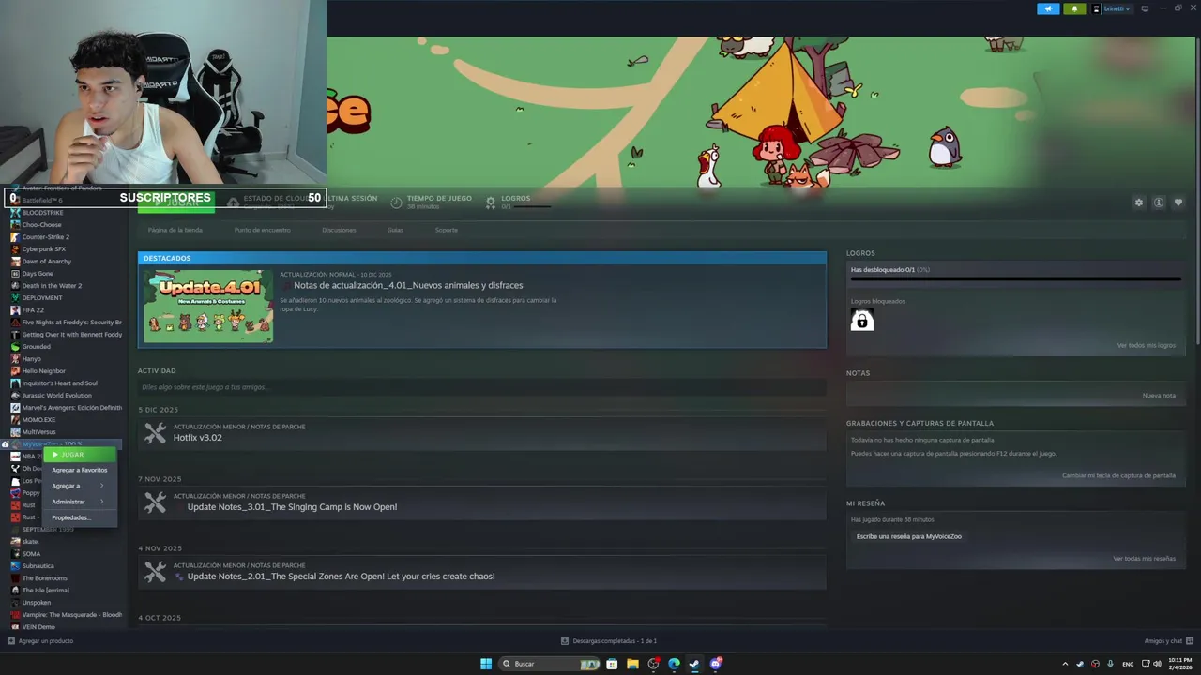Image resolution: width=1201 pixels, height=675 pixels.
Task: Open the Windows Start menu
Action: (x=486, y=664)
